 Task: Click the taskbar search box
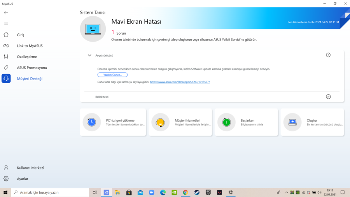[x=50, y=192]
